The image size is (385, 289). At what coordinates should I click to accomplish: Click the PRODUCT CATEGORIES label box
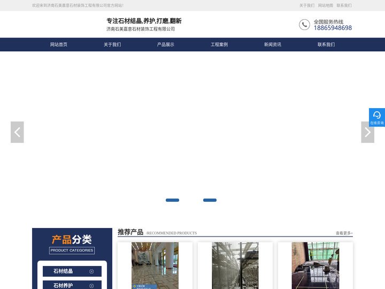pos(72,250)
